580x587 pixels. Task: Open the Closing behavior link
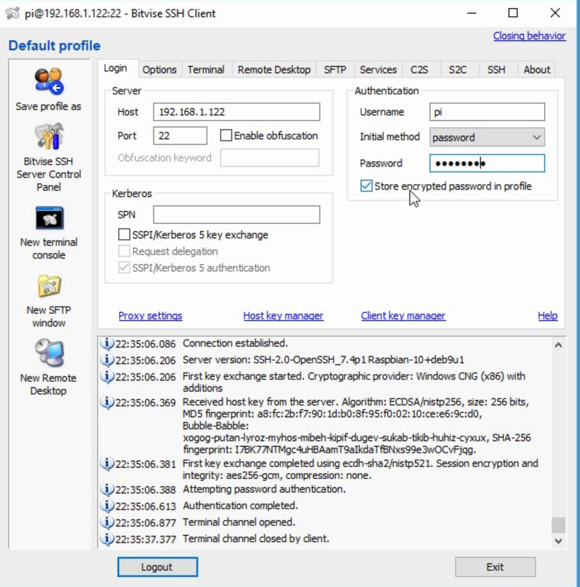529,36
